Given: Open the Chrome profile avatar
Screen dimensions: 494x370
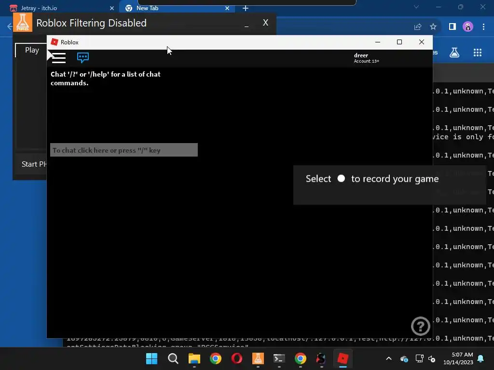Looking at the screenshot, I should [x=468, y=27].
